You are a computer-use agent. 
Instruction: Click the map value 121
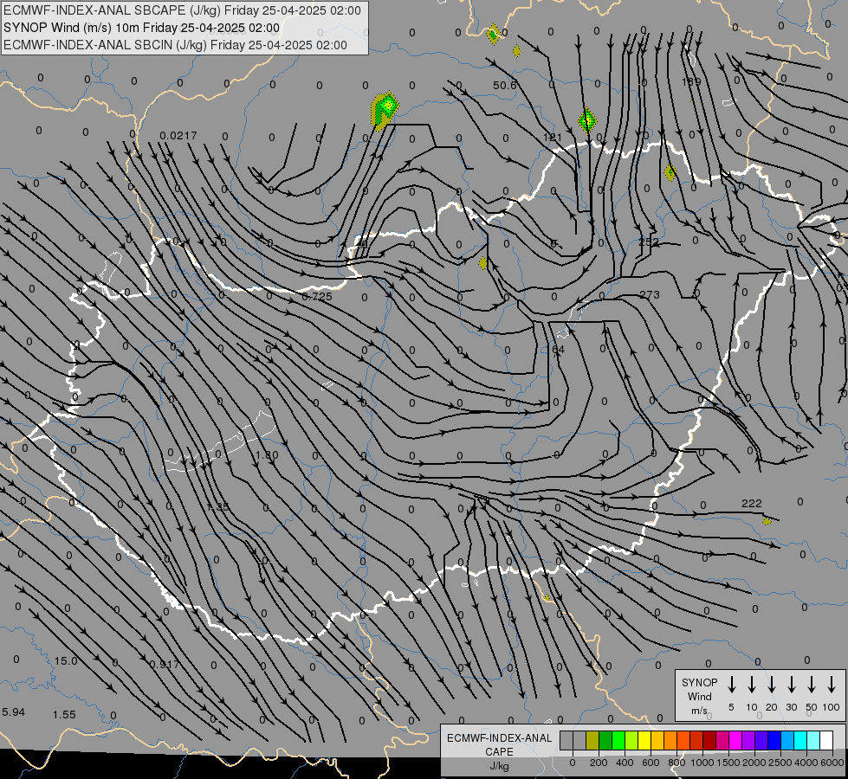point(552,138)
